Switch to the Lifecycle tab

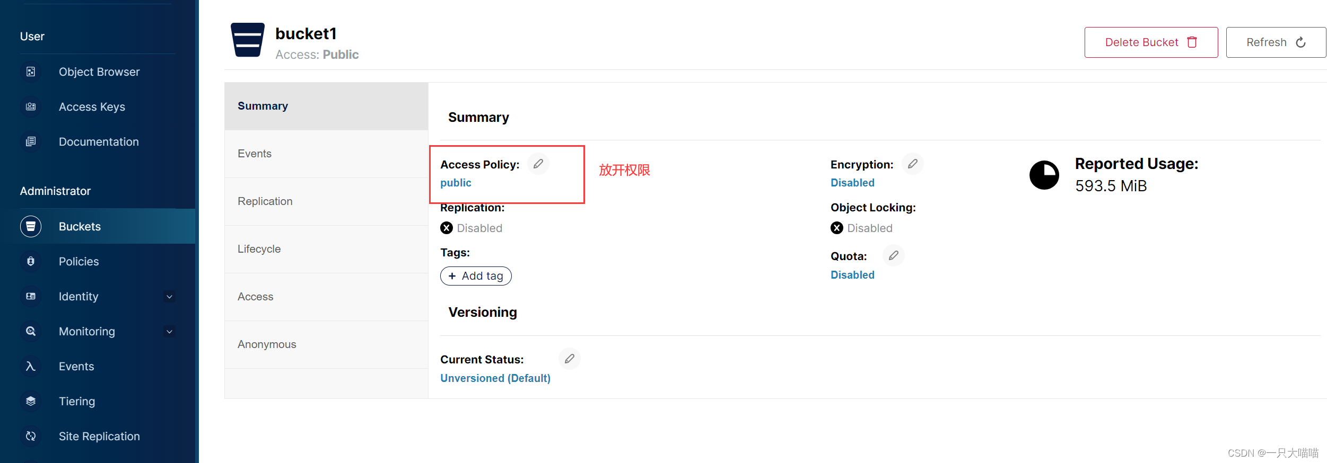[x=259, y=249]
